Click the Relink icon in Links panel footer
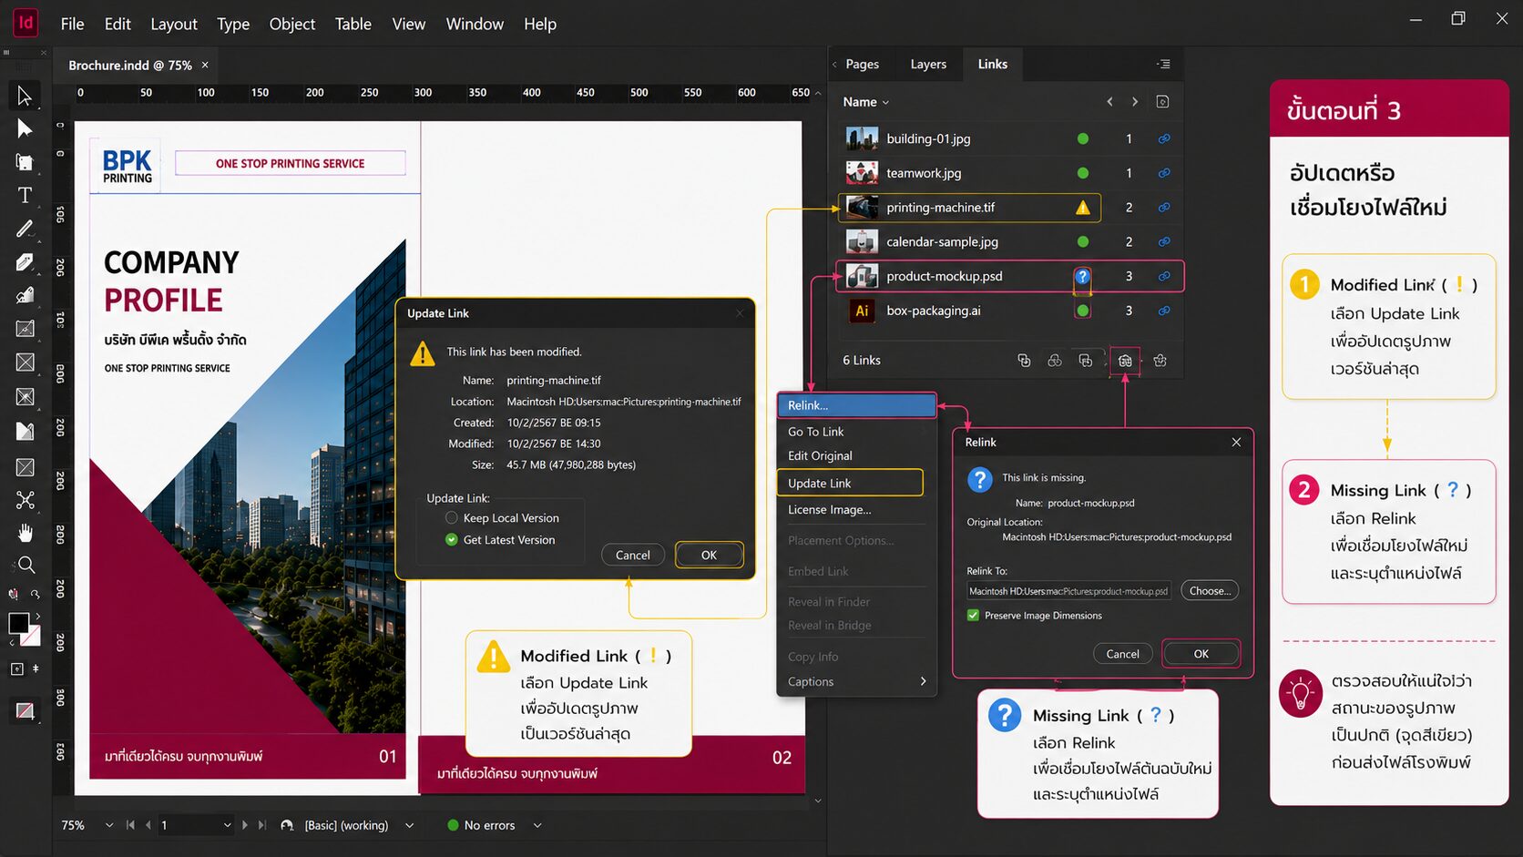The width and height of the screenshot is (1523, 857). click(x=1024, y=361)
